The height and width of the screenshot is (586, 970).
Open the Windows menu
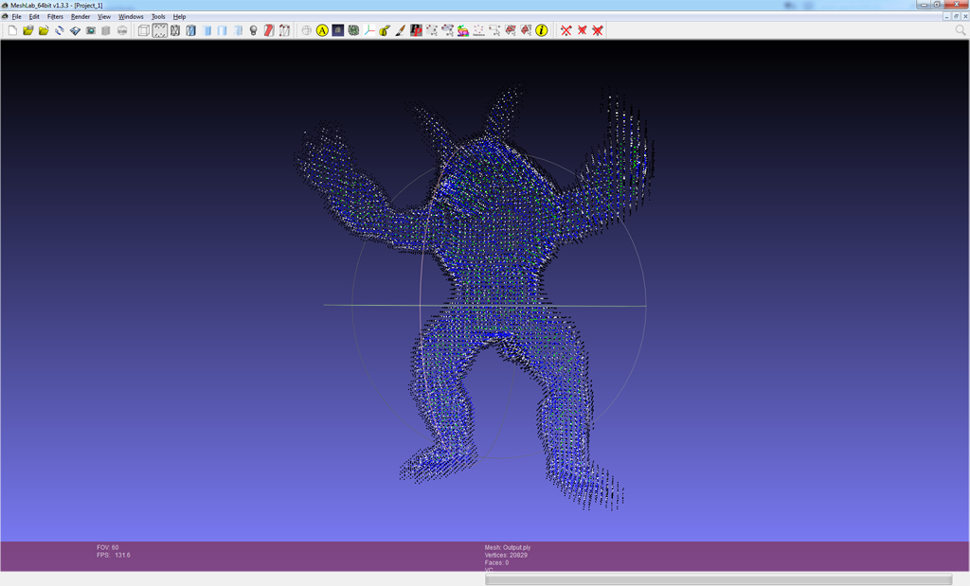[131, 17]
